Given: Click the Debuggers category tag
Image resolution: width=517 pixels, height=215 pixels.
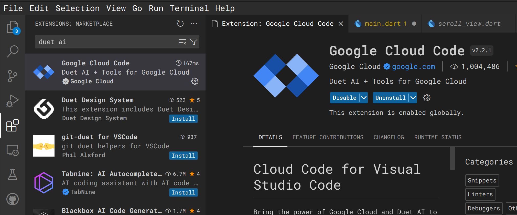Looking at the screenshot, I should coord(484,208).
